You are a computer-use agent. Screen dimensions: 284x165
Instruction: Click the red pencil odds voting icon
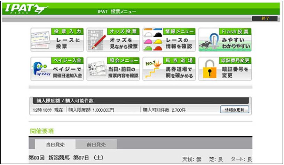click(97, 40)
